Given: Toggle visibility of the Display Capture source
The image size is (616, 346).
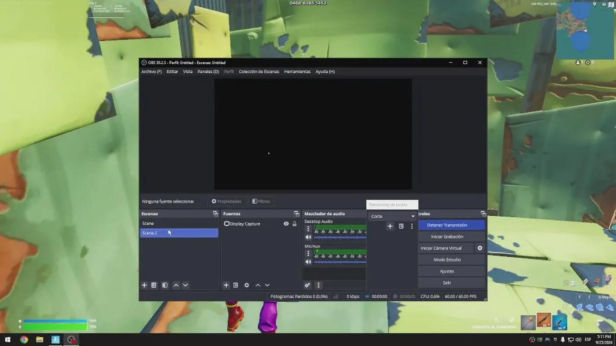Looking at the screenshot, I should click(x=286, y=223).
